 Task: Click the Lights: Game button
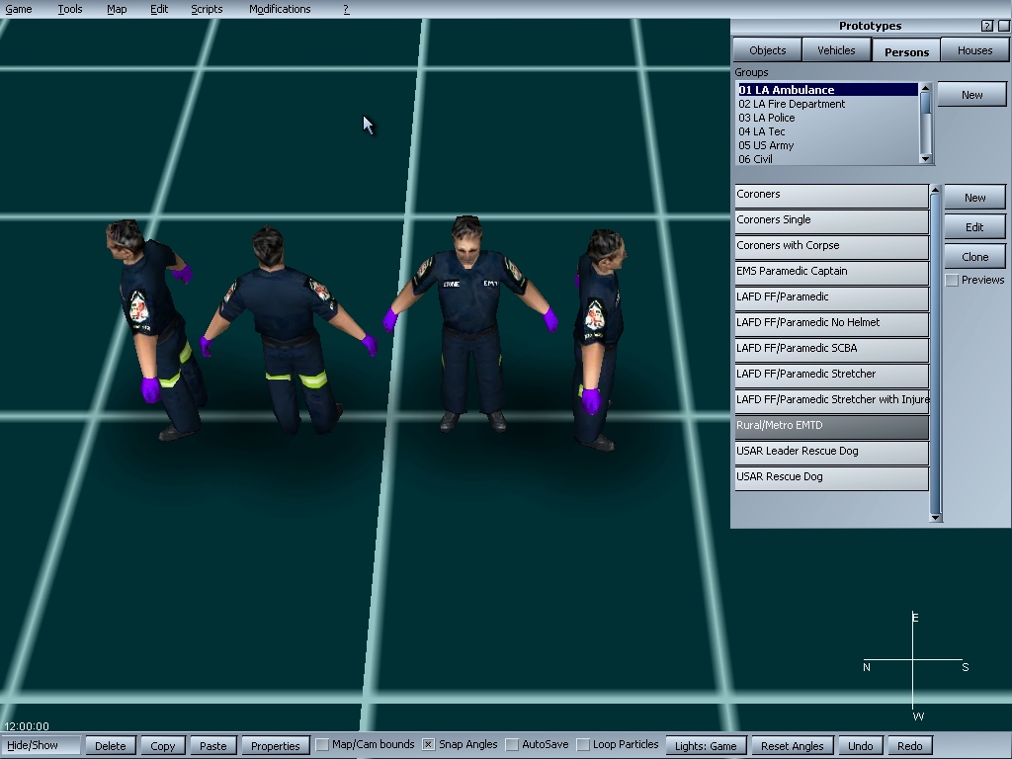click(x=706, y=746)
